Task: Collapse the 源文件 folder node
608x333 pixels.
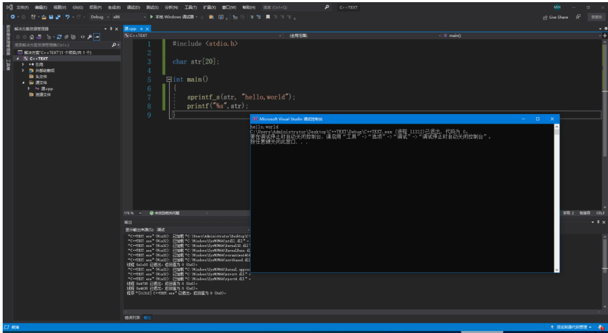Action: (23, 82)
